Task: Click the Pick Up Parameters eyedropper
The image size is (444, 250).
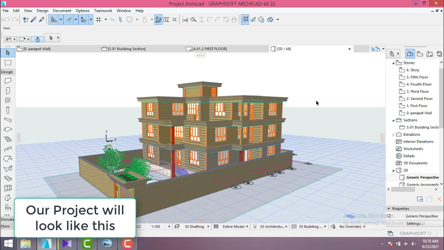Action: [34, 19]
